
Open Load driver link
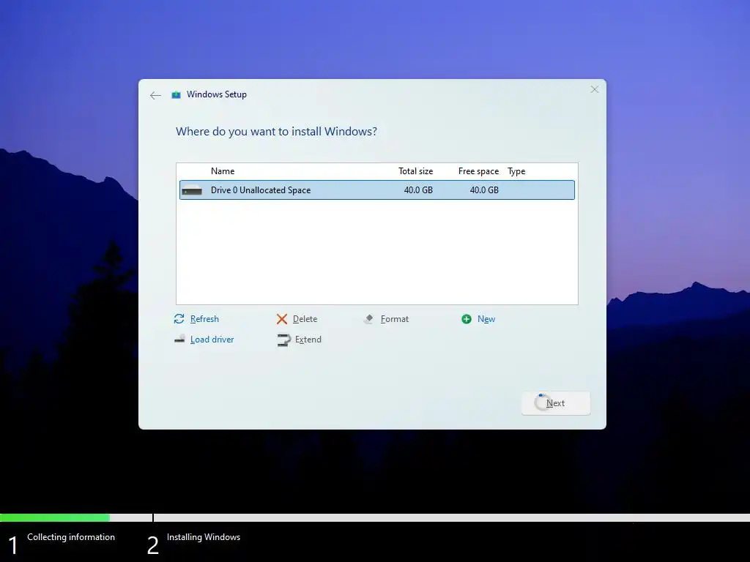click(212, 340)
